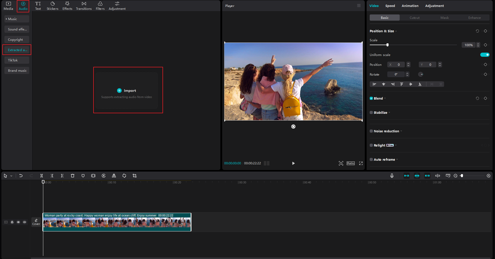The image size is (495, 259).
Task: Uncheck the Blend checkbox
Action: (x=371, y=98)
